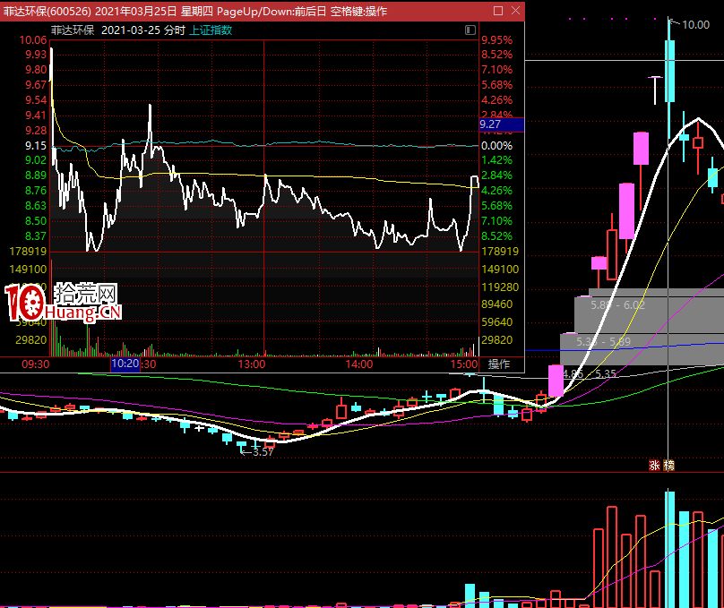Click the blue 9.27 price cursor tag
Image resolution: width=724 pixels, height=608 pixels.
pos(502,124)
